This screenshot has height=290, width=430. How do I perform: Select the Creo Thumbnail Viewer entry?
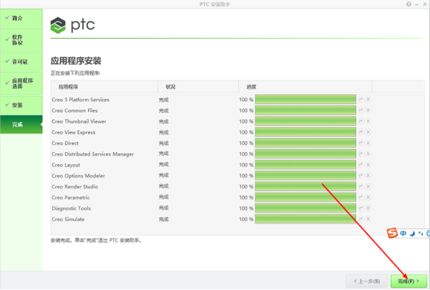click(79, 121)
